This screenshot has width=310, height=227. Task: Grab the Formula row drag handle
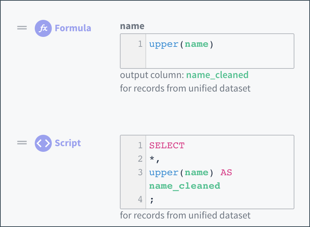[x=22, y=28]
